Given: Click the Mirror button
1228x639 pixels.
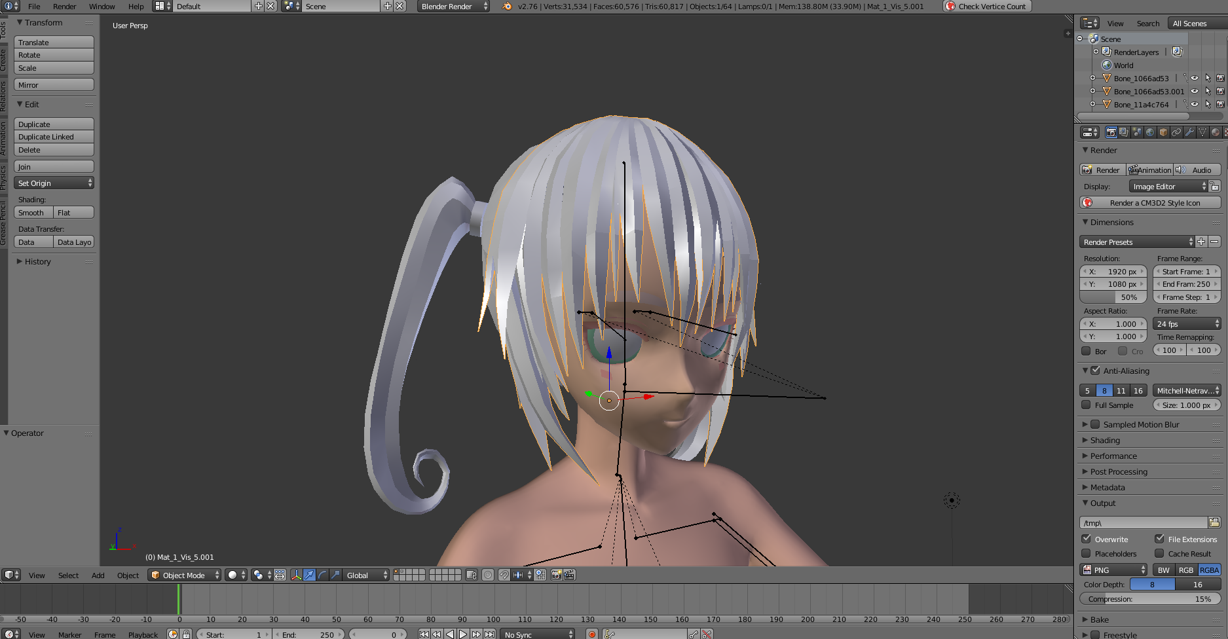Looking at the screenshot, I should pos(54,84).
